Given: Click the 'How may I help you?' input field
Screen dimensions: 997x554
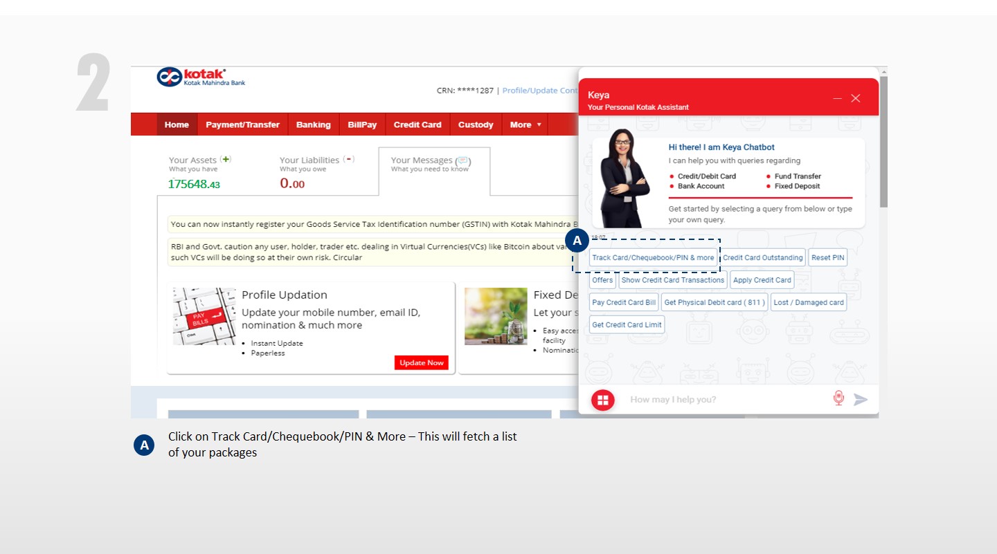Looking at the screenshot, I should tap(720, 400).
